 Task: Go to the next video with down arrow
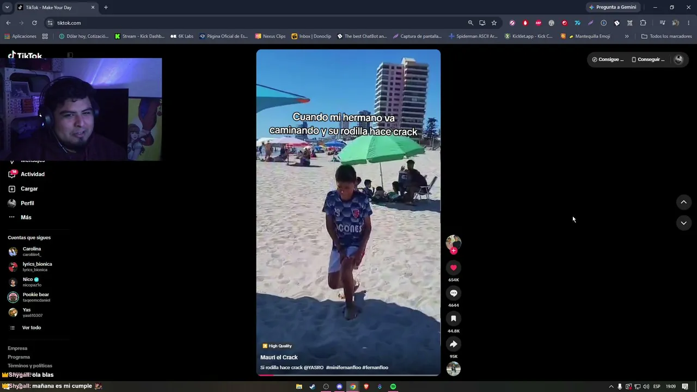tap(684, 223)
